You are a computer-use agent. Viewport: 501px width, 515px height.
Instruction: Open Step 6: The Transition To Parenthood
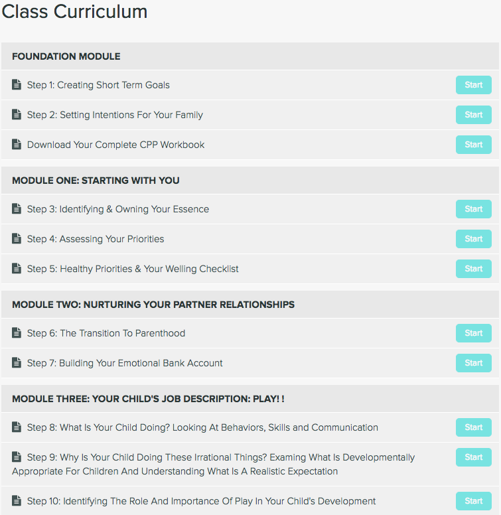(106, 333)
